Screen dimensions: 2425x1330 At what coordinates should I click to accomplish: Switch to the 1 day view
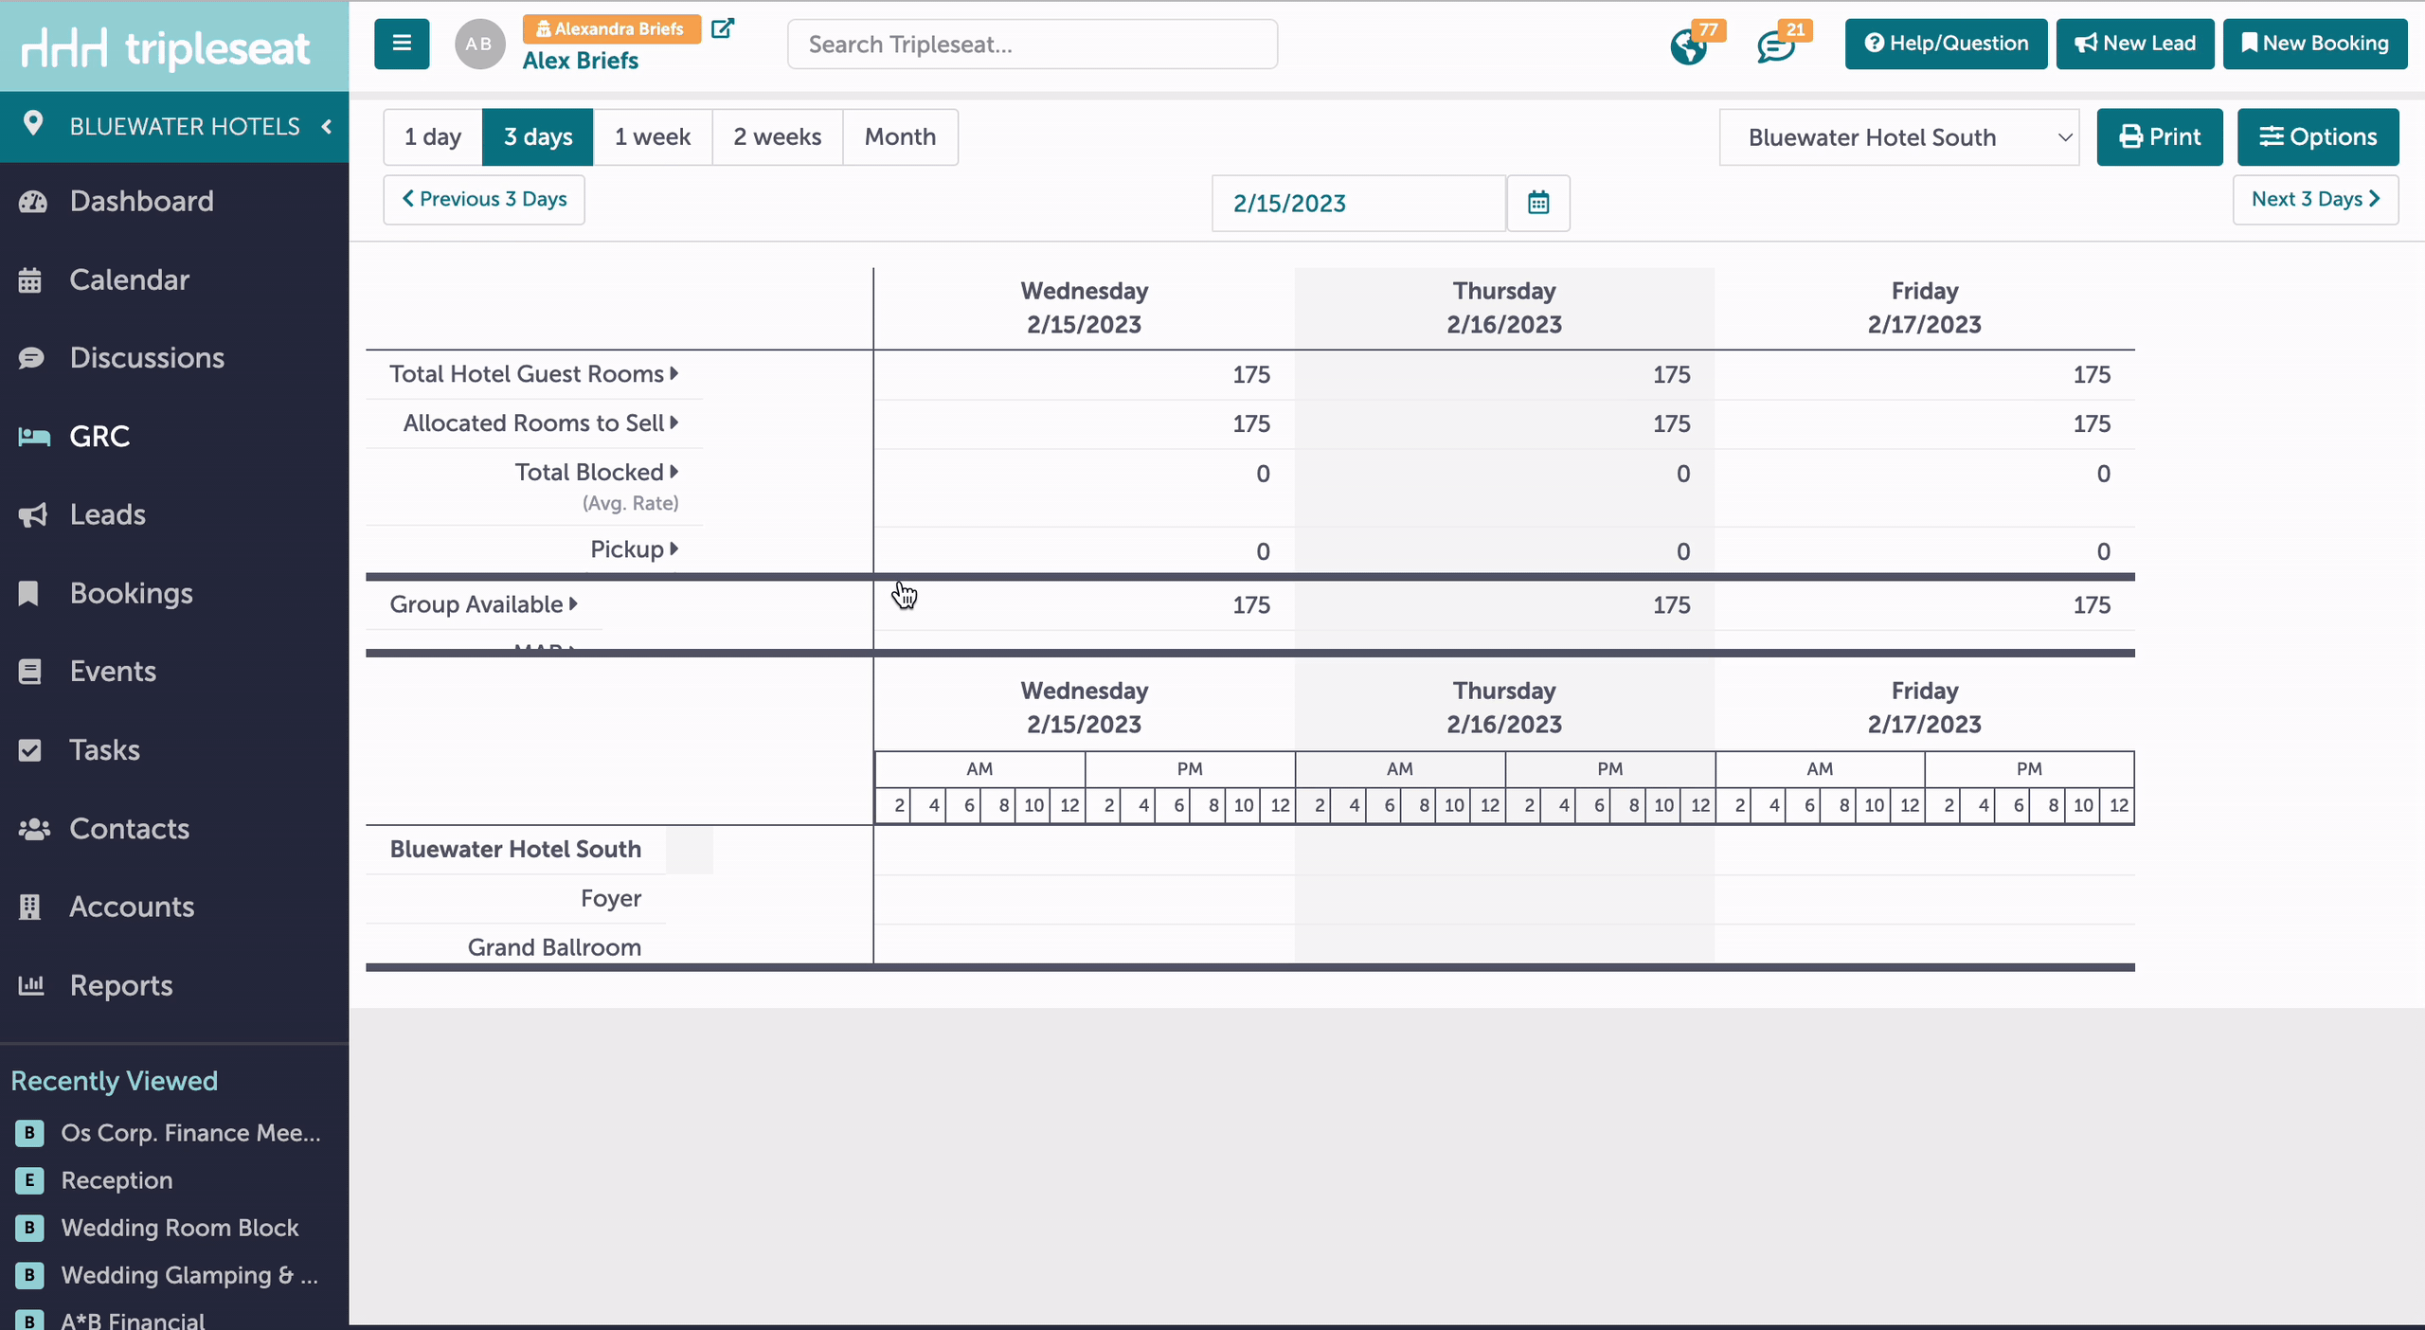click(433, 136)
